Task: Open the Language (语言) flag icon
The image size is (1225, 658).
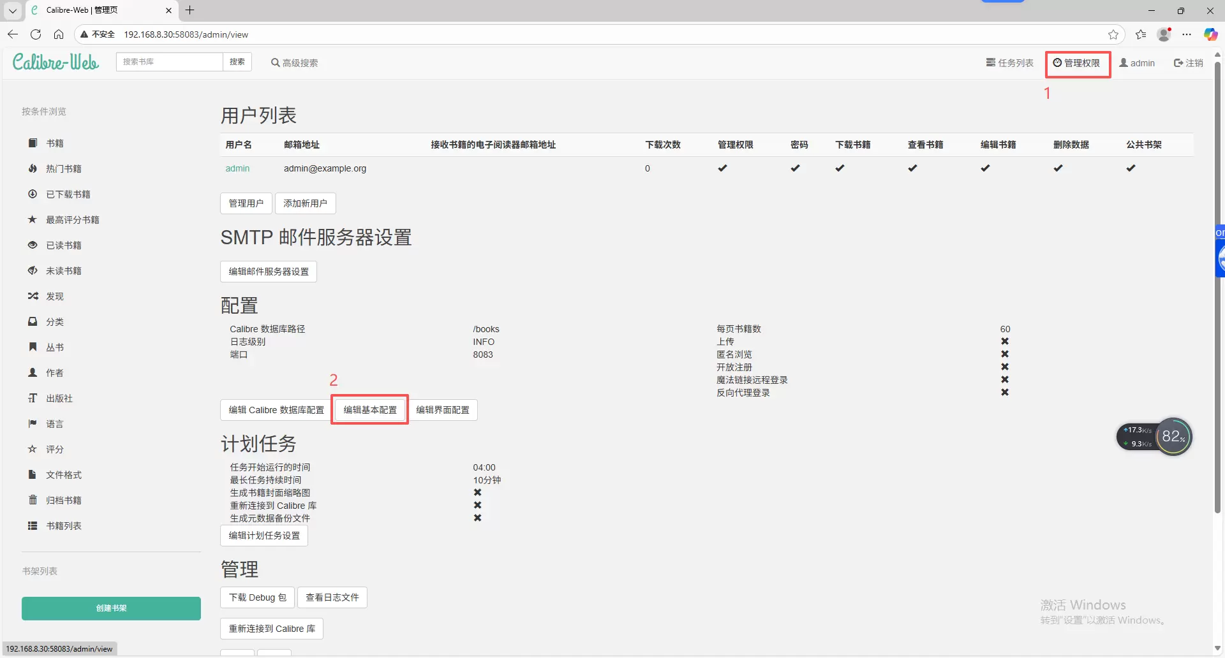Action: 33,423
